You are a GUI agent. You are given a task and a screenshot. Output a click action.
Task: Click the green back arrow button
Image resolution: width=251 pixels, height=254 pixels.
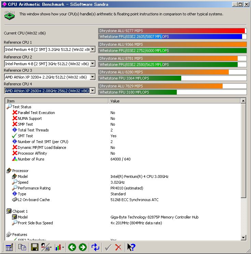click(72, 247)
